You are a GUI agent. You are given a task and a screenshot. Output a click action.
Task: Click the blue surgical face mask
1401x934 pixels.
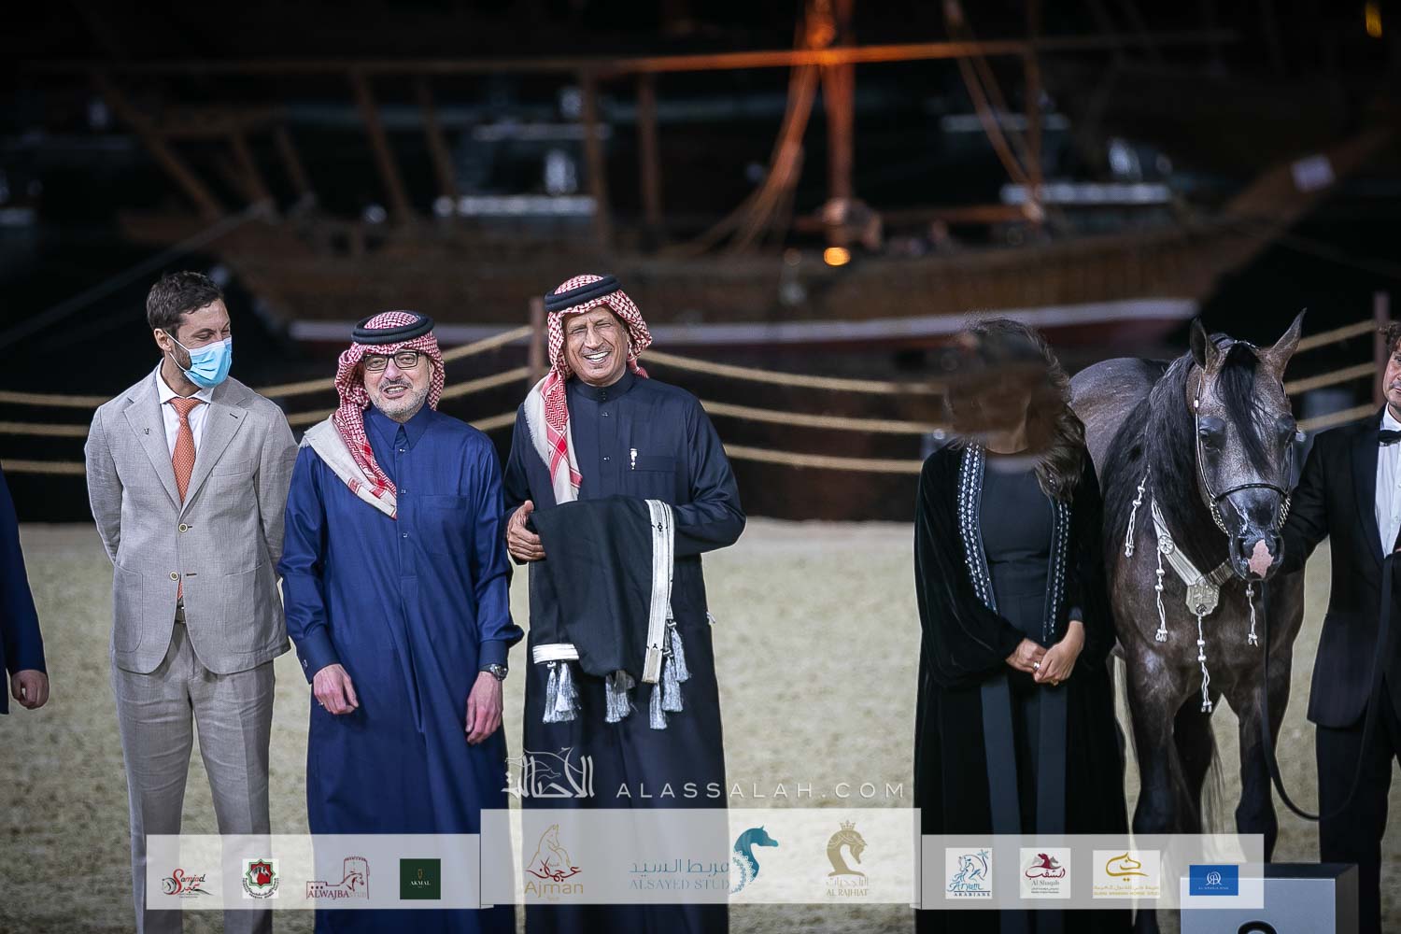pyautogui.click(x=202, y=360)
